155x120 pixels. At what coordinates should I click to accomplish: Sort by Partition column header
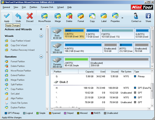[x=66, y=72]
